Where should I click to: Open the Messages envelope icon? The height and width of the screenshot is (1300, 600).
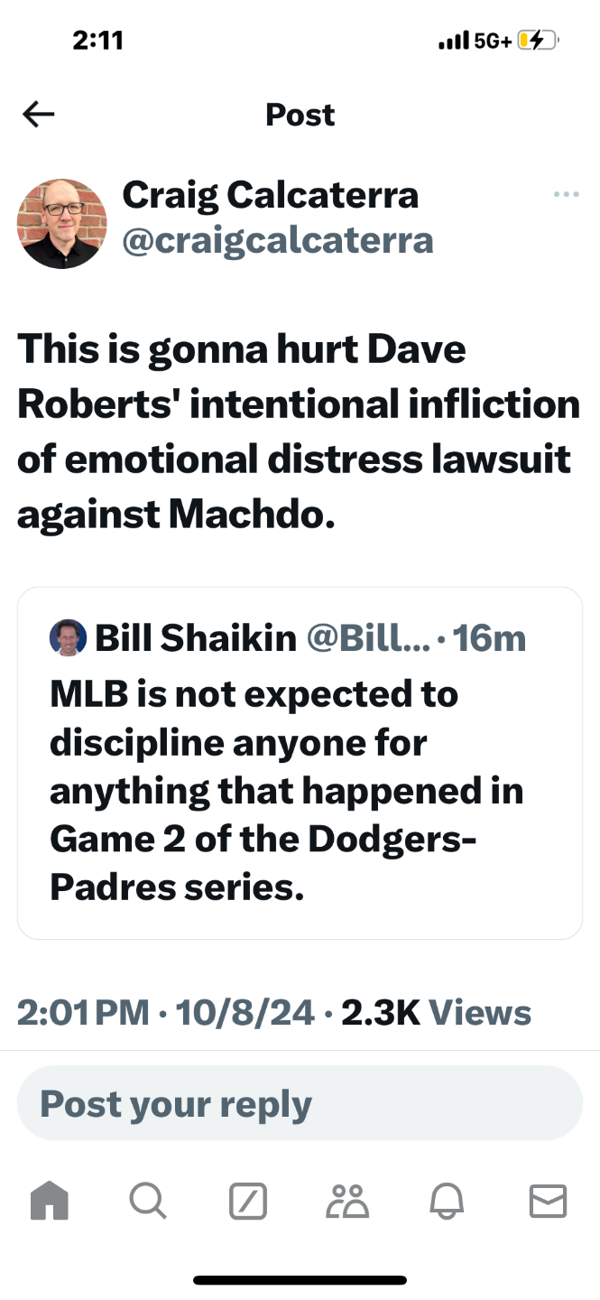(547, 1201)
